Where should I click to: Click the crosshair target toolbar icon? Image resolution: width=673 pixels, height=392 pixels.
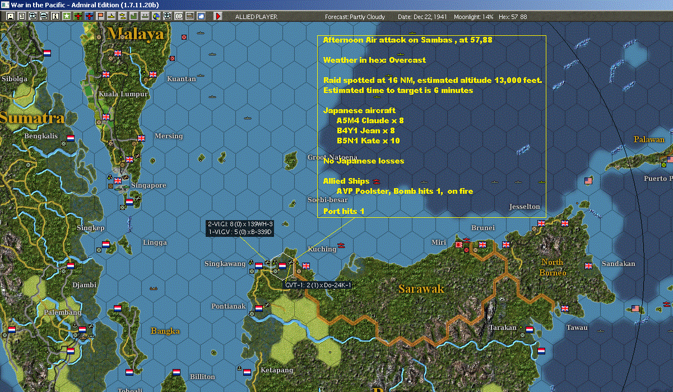pos(168,16)
